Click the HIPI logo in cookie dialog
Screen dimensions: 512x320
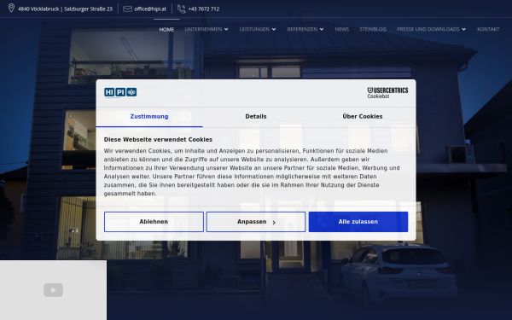(x=120, y=93)
